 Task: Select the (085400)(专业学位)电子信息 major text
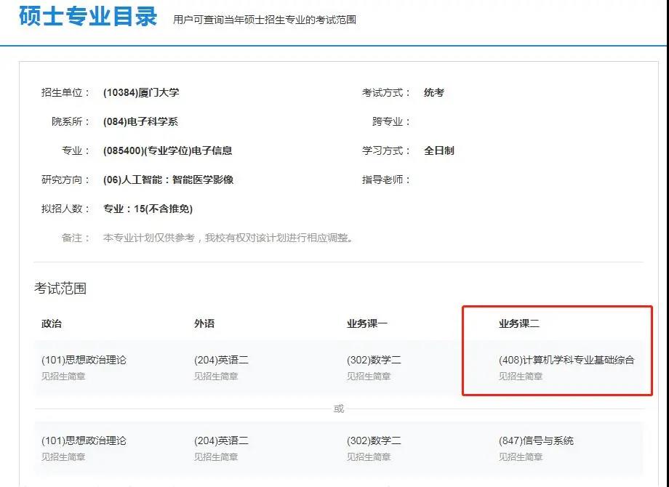tap(168, 150)
